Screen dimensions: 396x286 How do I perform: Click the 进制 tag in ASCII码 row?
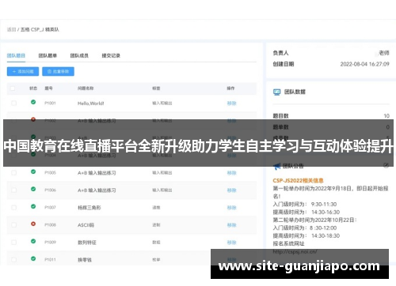pyautogui.click(x=156, y=225)
